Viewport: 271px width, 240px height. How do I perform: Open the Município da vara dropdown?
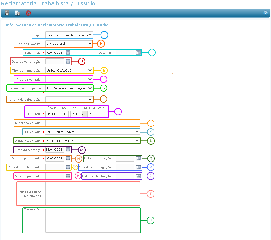coord(92,141)
